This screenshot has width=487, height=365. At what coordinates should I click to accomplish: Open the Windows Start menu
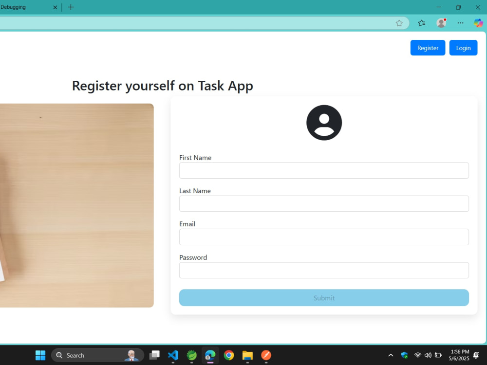point(40,355)
